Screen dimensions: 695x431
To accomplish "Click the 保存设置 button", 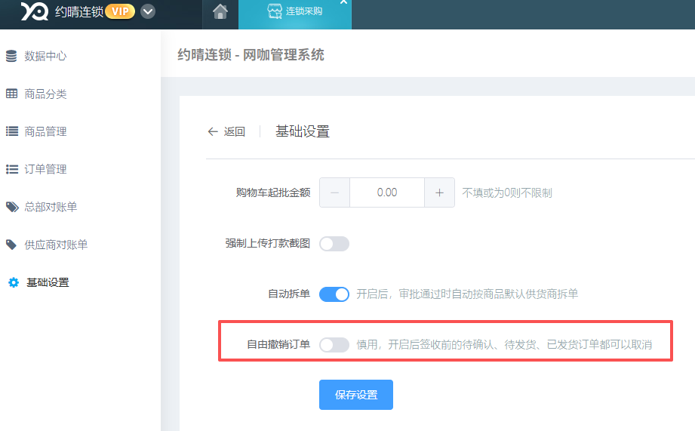I will [356, 395].
